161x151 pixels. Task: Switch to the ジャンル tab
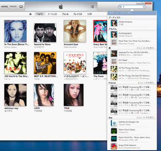(x=65, y=14)
